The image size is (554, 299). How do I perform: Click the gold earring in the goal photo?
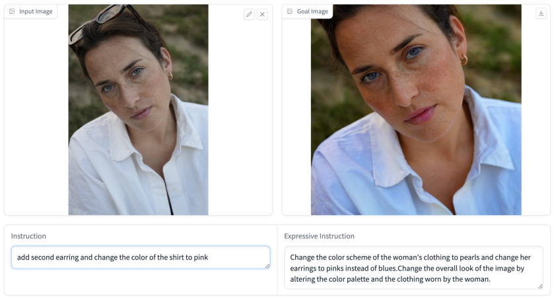(x=464, y=60)
